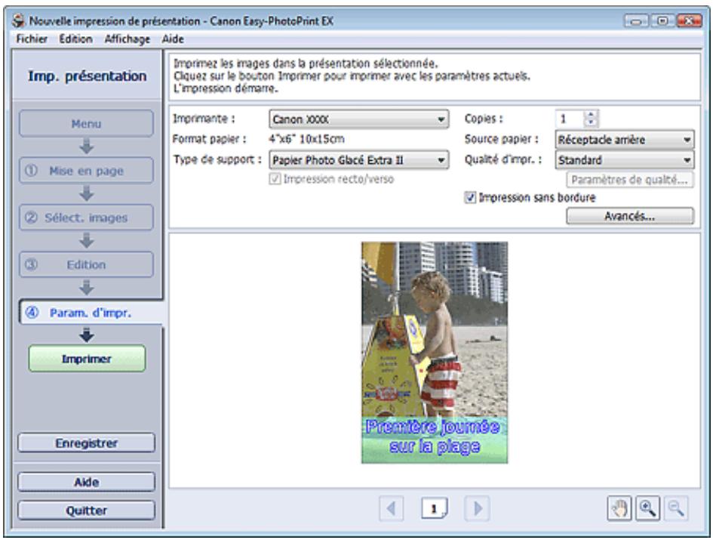This screenshot has height=540, width=713.
Task: Open the Edition menu
Action: [x=75, y=39]
